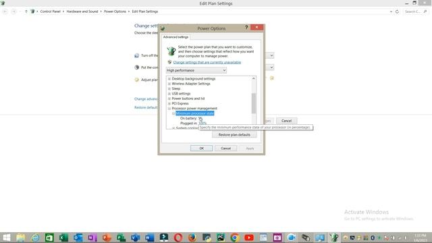The height and width of the screenshot is (243, 432).
Task: Click Cancel in the Power Options dialog
Action: [225, 148]
